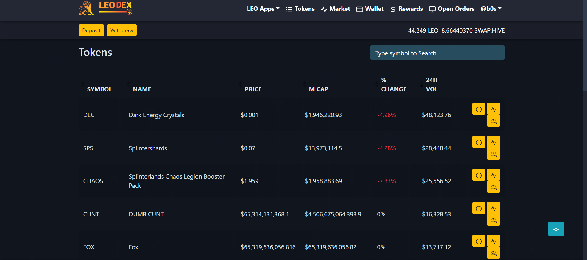
Task: Select CHAOS change -7.83%
Action: click(386, 181)
